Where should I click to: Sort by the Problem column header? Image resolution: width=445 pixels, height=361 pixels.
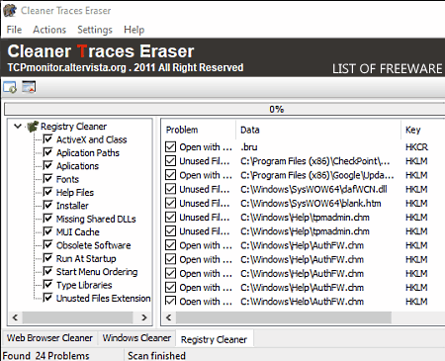[x=182, y=130]
